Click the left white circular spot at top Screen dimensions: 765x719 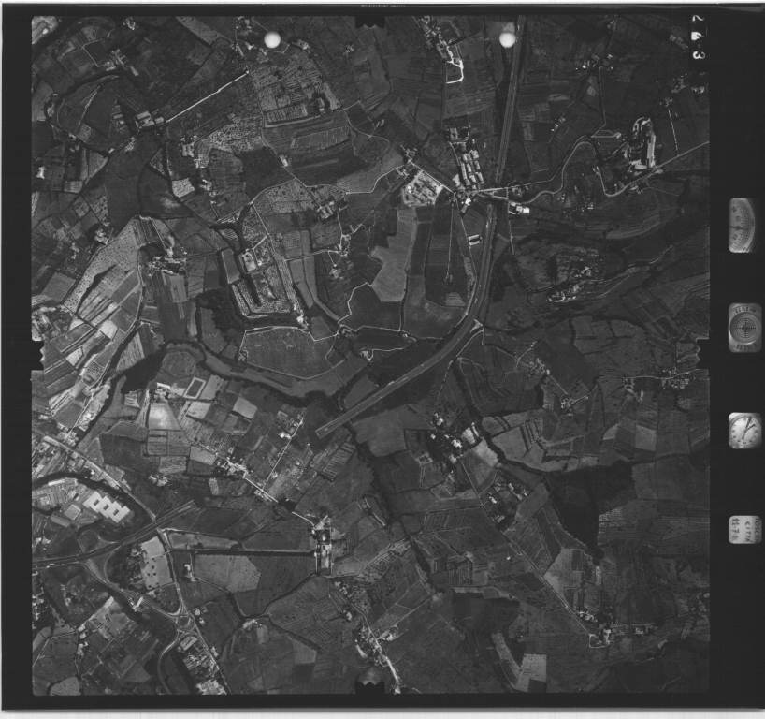tap(272, 39)
